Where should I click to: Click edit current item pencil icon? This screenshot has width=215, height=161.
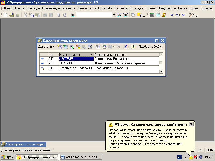(72, 47)
